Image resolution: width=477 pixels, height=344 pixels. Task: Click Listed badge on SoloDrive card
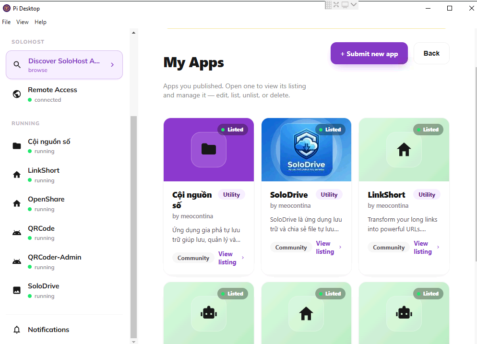click(x=330, y=130)
